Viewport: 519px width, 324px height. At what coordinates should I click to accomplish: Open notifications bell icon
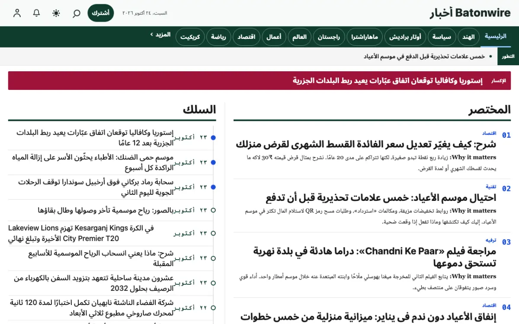pos(37,13)
